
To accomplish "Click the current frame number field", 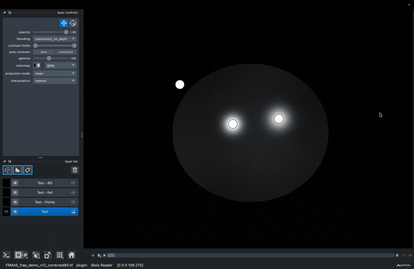I will [403, 255].
